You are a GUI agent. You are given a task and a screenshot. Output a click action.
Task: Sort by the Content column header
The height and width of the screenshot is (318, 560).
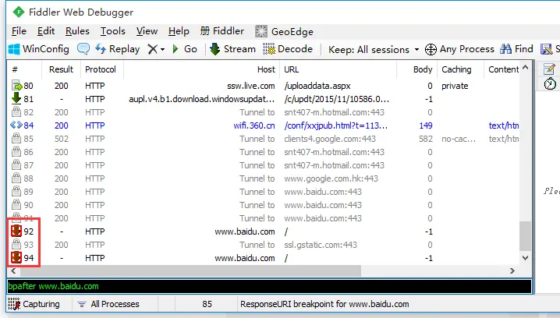point(503,69)
